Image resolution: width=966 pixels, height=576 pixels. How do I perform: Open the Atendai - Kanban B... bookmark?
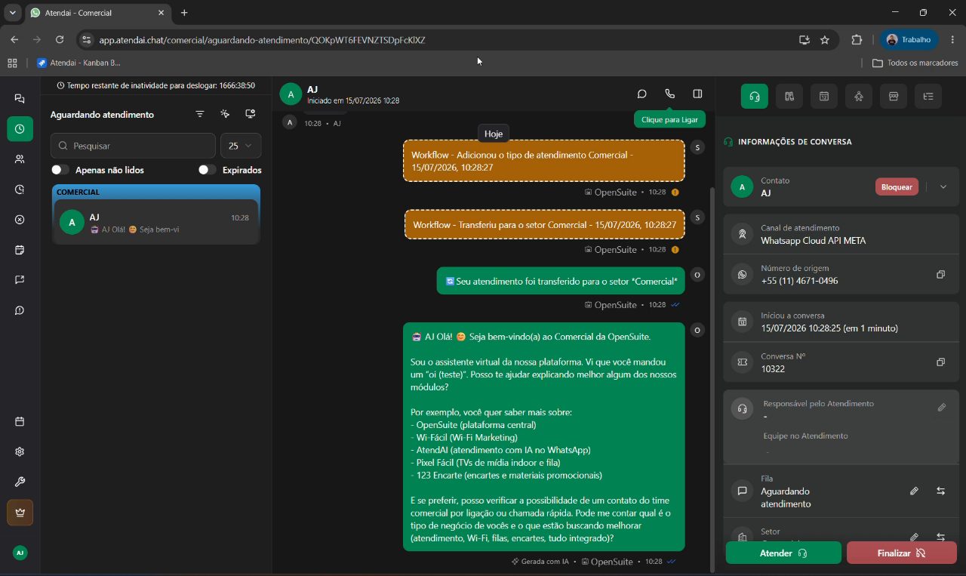pyautogui.click(x=79, y=63)
